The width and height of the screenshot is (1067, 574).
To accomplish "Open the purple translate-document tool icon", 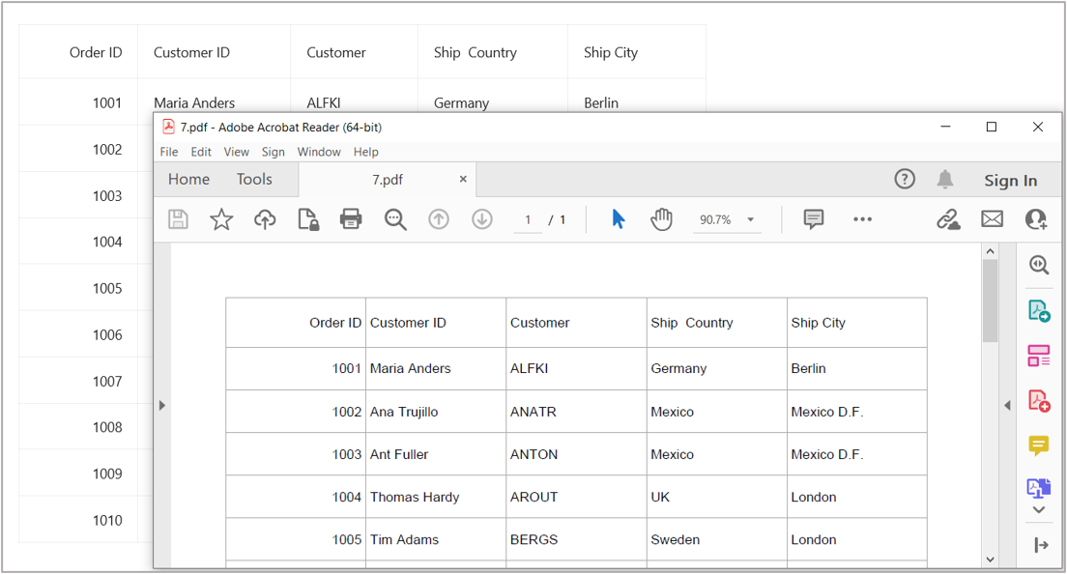I will pyautogui.click(x=1038, y=488).
